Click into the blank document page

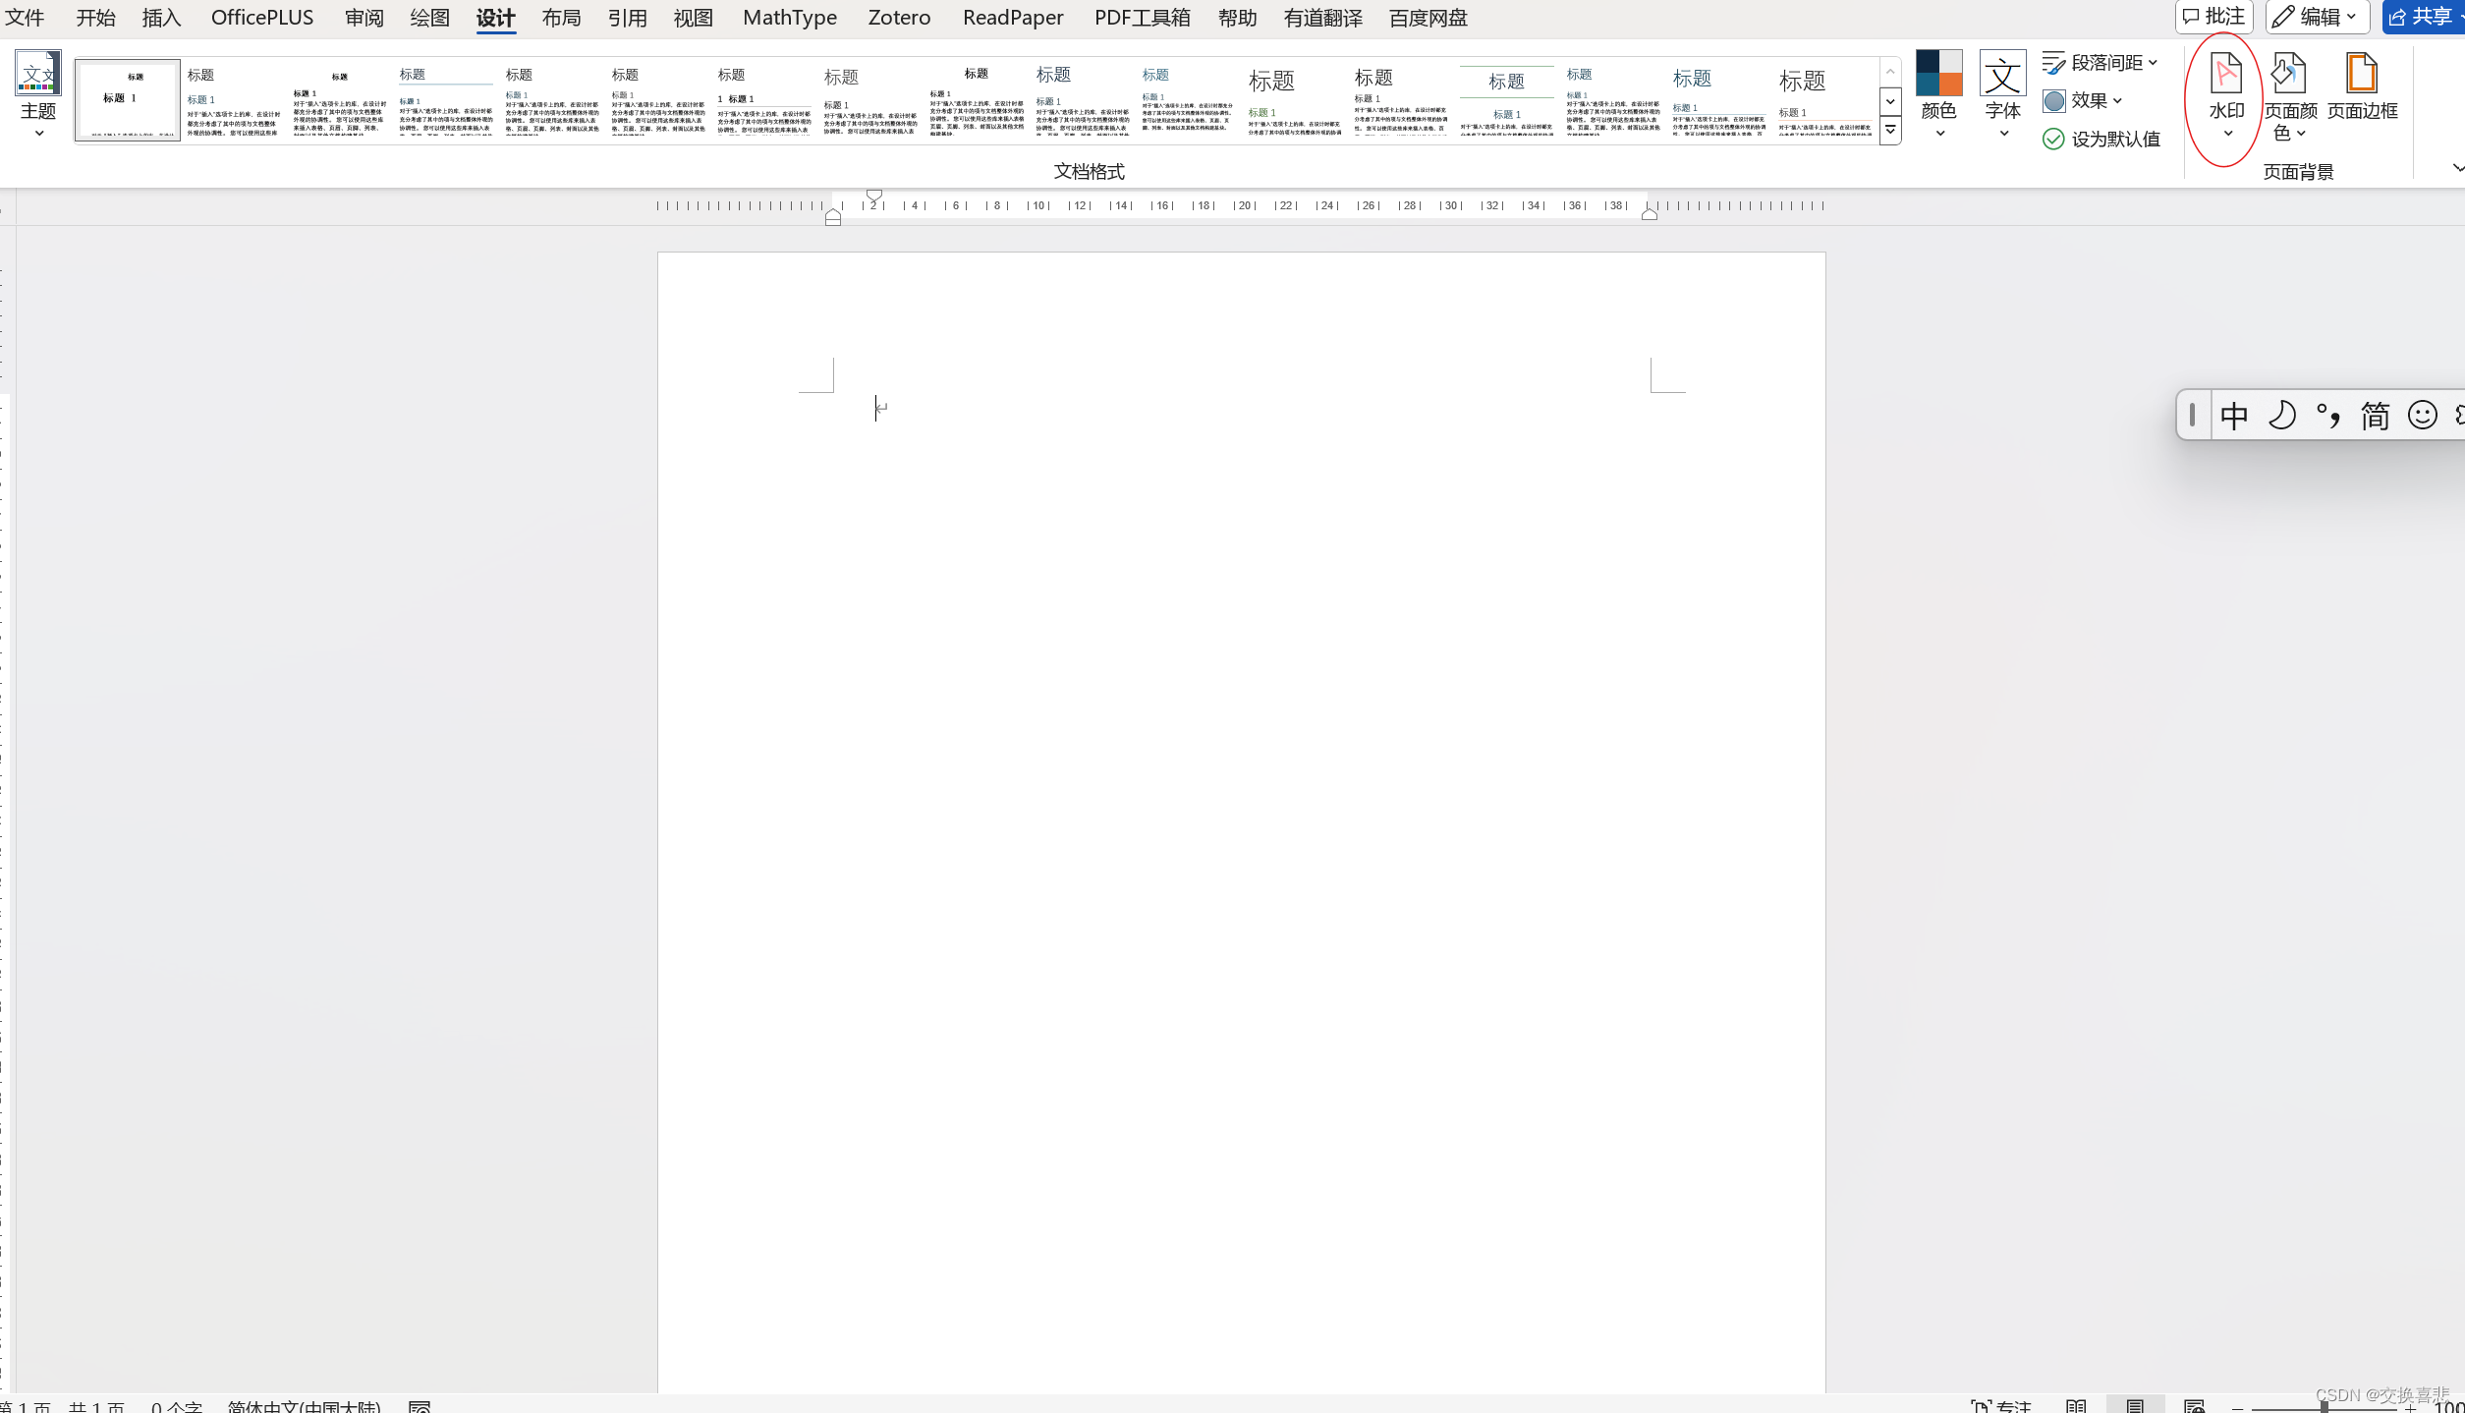[1242, 821]
